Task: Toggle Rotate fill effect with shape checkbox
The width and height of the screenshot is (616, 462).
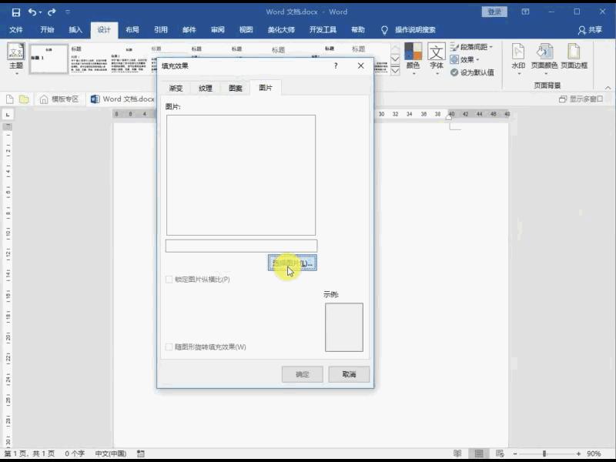Action: (x=169, y=347)
